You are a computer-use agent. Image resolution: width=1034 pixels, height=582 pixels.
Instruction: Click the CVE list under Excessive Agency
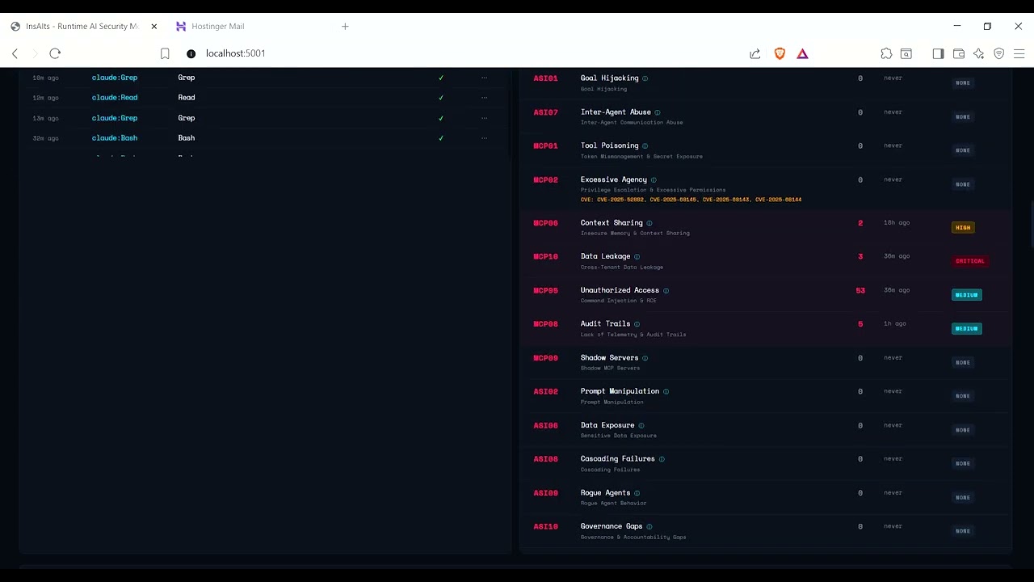coord(691,200)
